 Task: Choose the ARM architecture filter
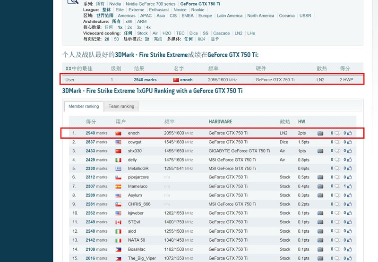click(142, 22)
